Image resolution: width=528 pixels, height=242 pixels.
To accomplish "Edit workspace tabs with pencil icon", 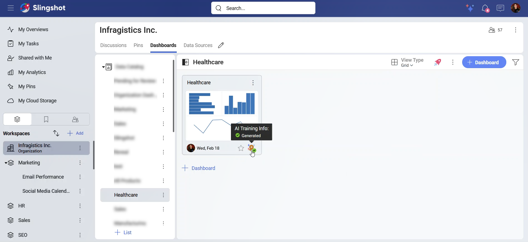I will 221,45.
